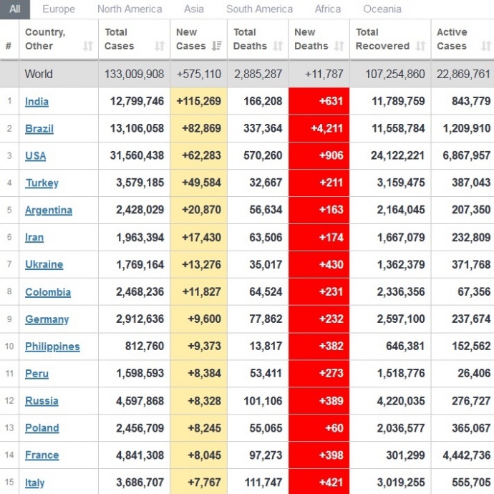Click India's red new deaths cell
This screenshot has height=494, width=494.
319,102
